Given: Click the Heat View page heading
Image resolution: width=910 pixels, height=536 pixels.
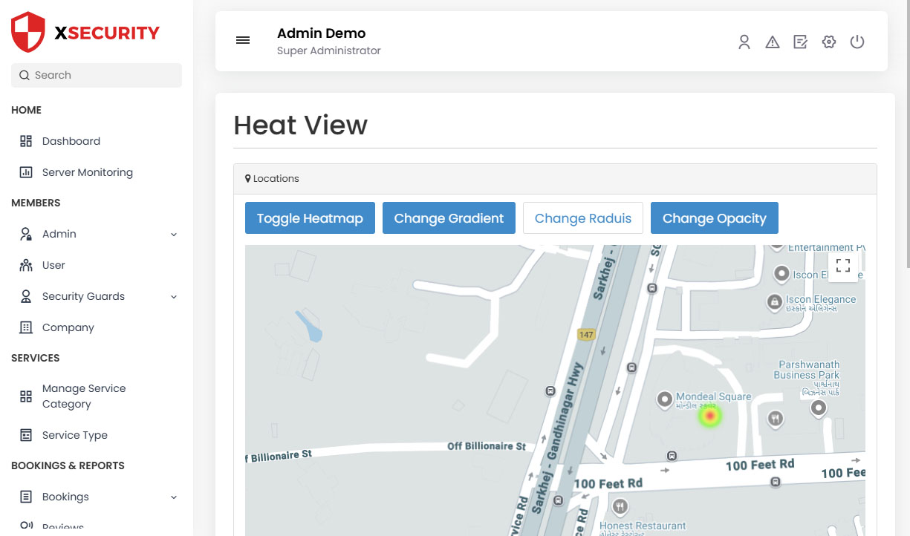Looking at the screenshot, I should [300, 125].
